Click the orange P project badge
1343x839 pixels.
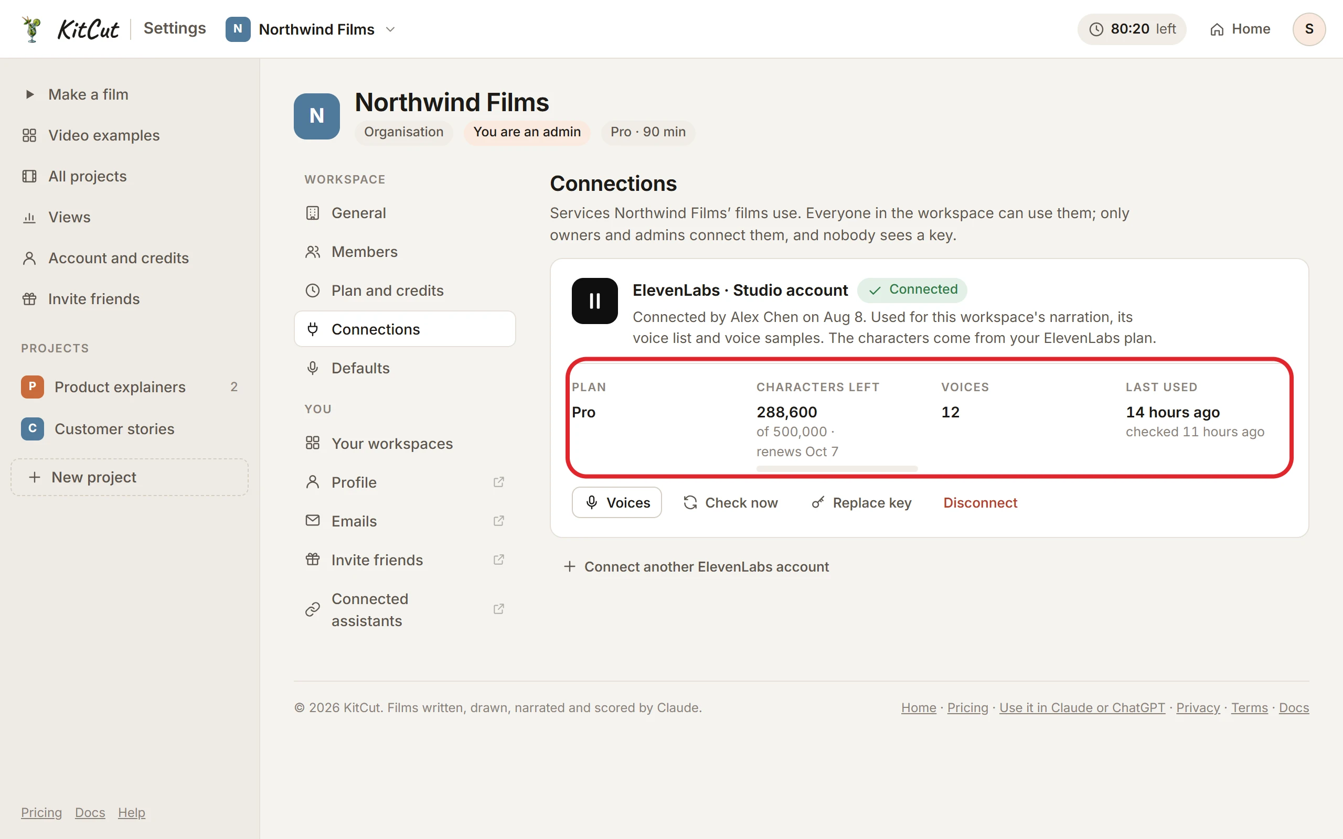click(32, 387)
